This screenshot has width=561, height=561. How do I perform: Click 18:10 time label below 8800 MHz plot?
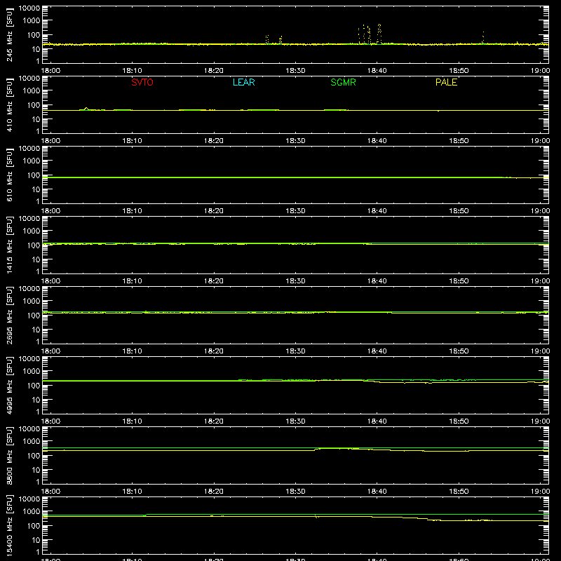[x=132, y=492]
